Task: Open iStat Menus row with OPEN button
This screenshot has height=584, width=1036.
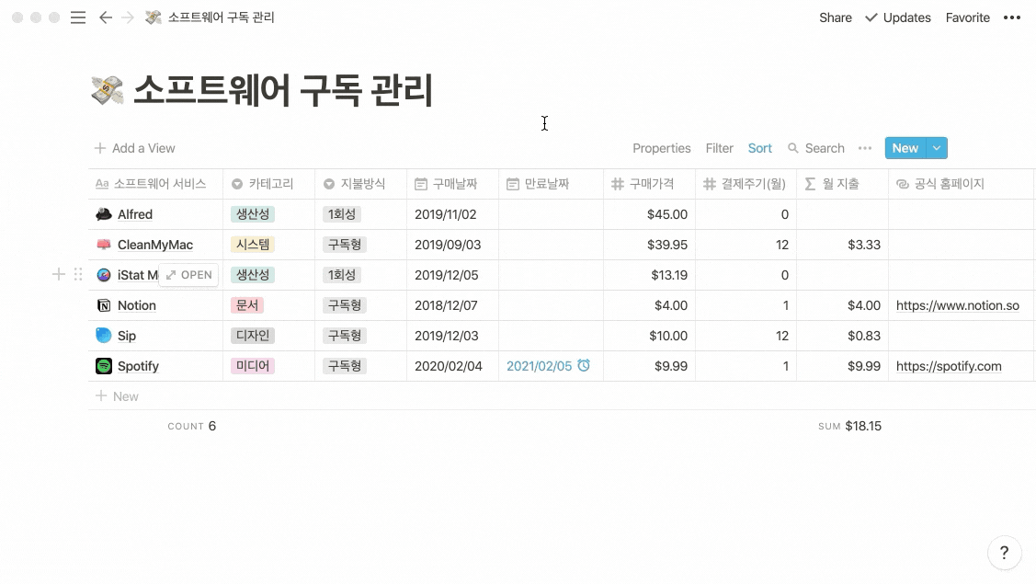Action: (188, 274)
